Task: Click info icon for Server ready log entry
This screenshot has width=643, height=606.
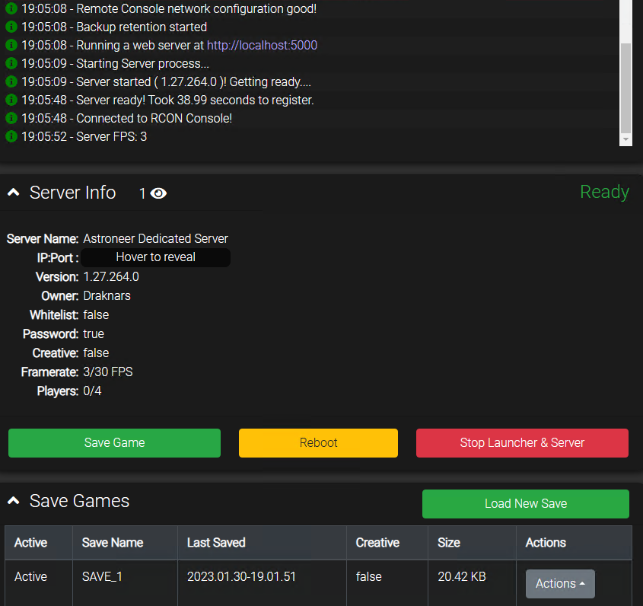Action: 11,99
